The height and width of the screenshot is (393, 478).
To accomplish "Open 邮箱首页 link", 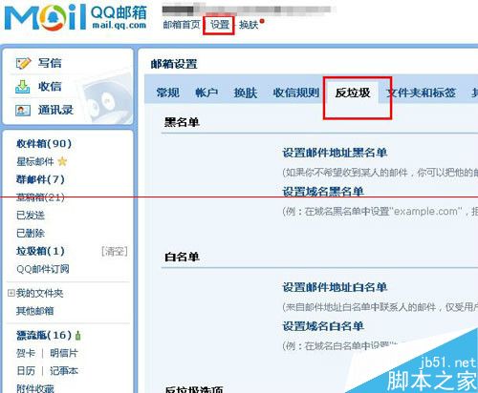I will tap(181, 25).
